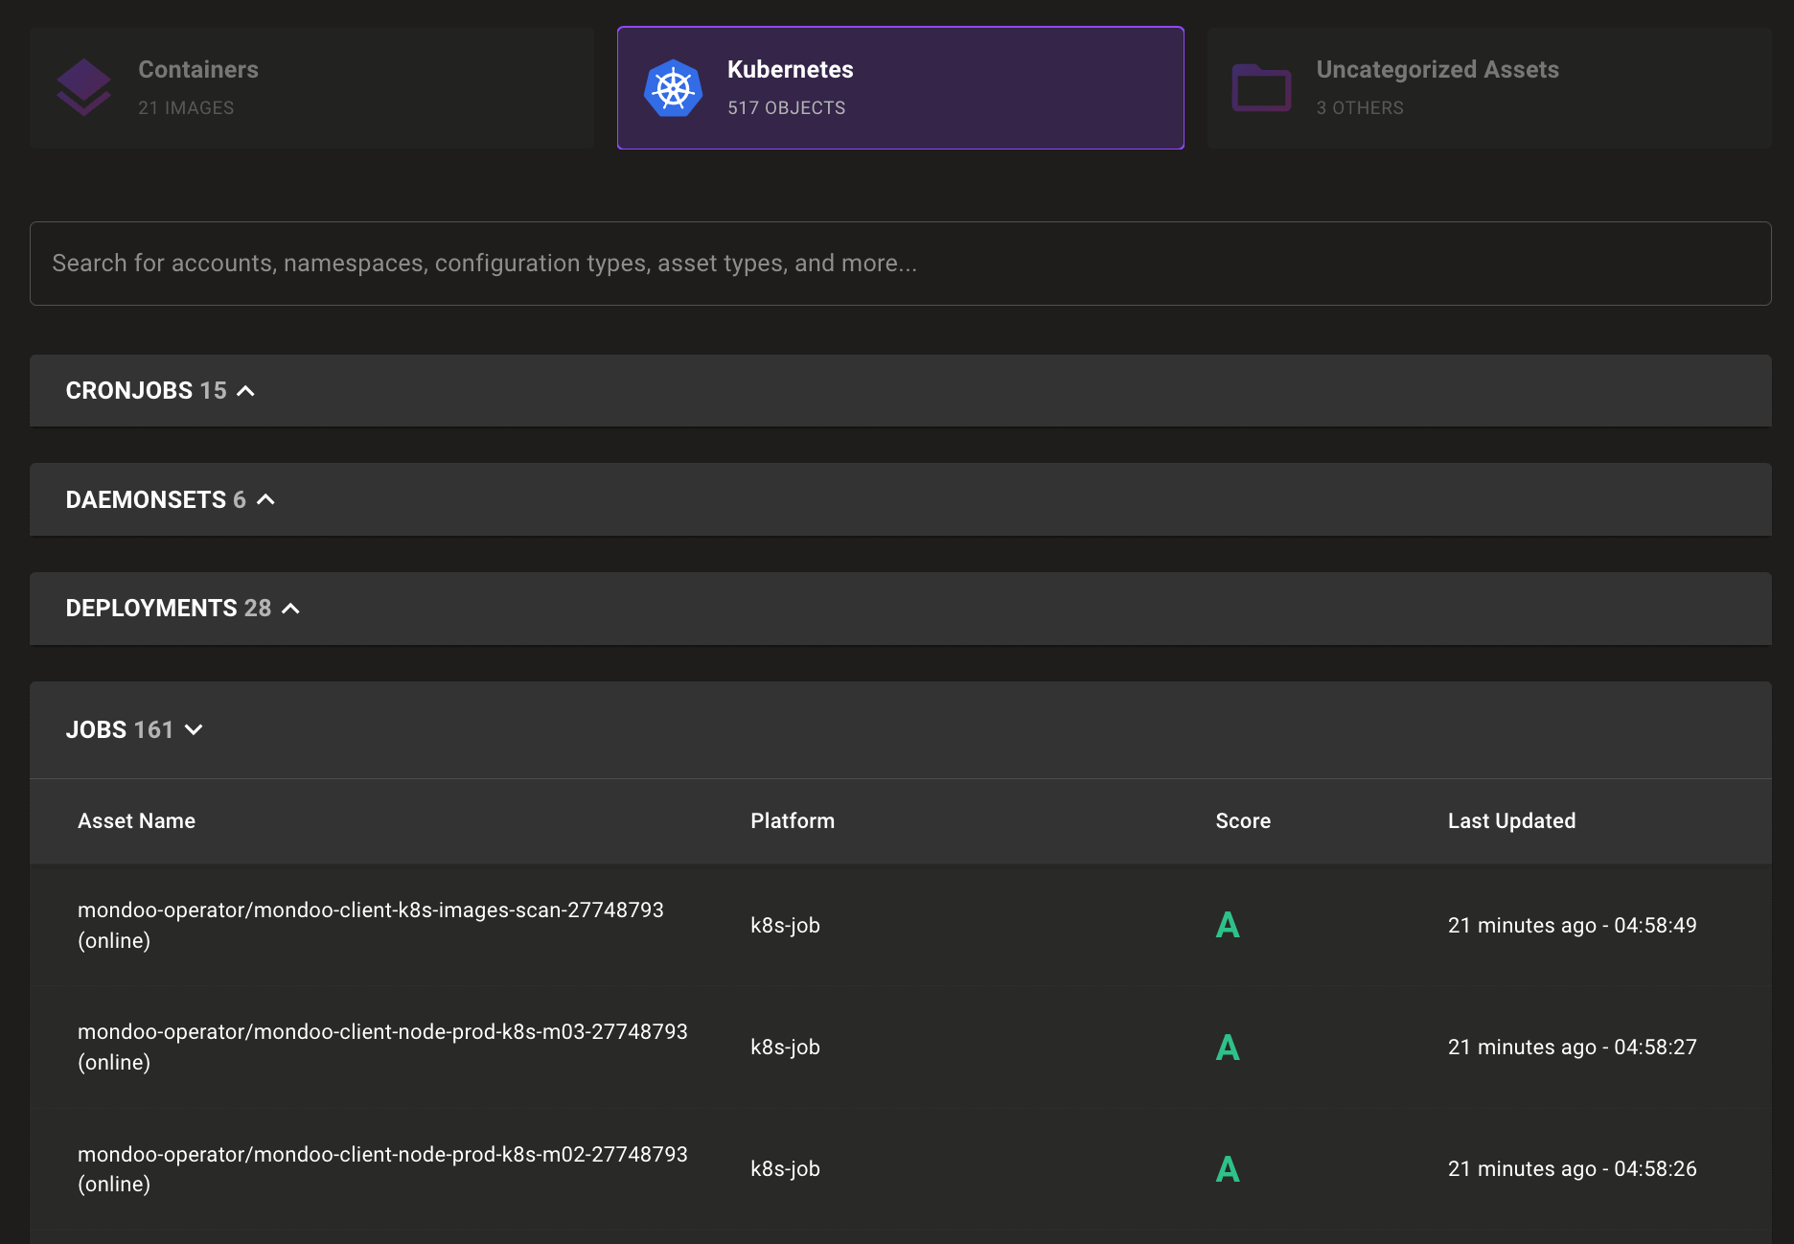Expand the CRONJOBS section chevron
Image resolution: width=1794 pixels, height=1244 pixels.
[x=246, y=391]
